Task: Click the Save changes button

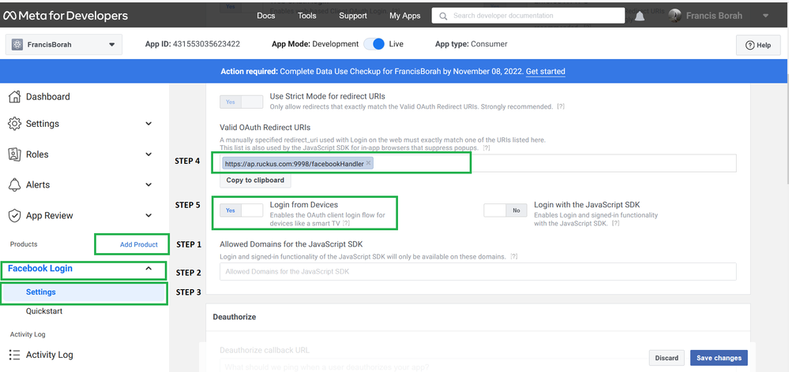Action: click(718, 358)
